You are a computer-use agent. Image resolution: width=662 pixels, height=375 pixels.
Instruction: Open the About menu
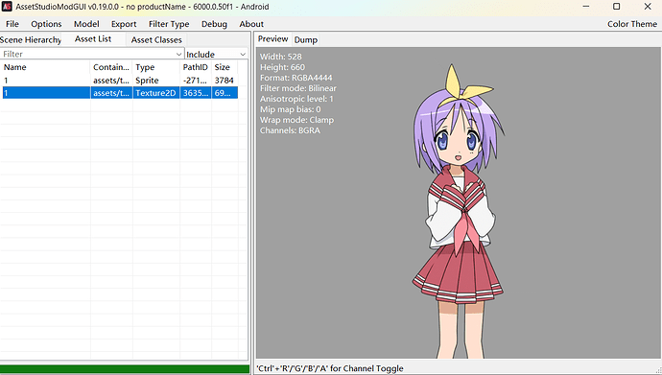(x=251, y=24)
